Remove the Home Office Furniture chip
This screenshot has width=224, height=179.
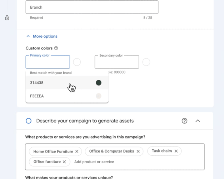(77, 151)
